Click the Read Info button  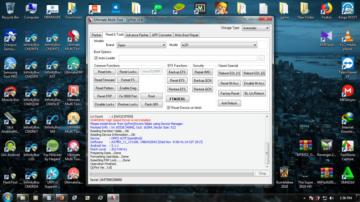tap(105, 72)
